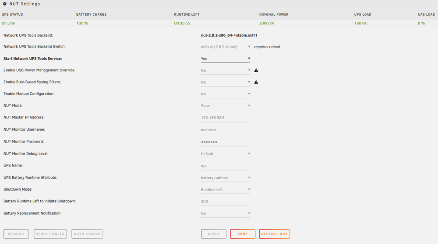
Task: Click the requires reboot note
Action: (267, 47)
